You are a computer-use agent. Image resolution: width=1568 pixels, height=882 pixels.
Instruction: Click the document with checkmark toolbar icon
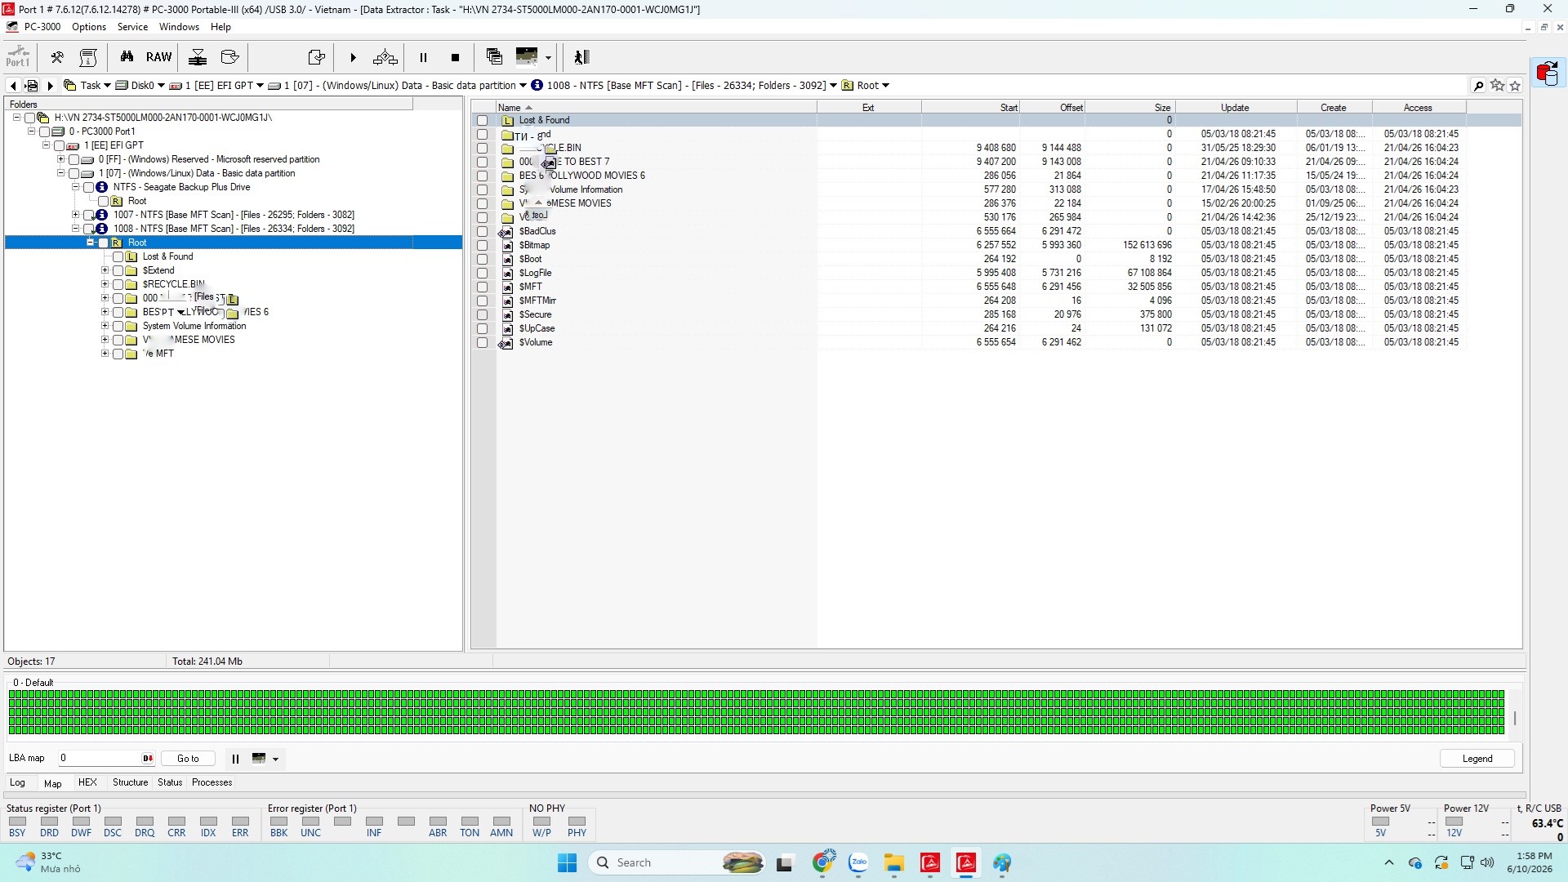[316, 57]
